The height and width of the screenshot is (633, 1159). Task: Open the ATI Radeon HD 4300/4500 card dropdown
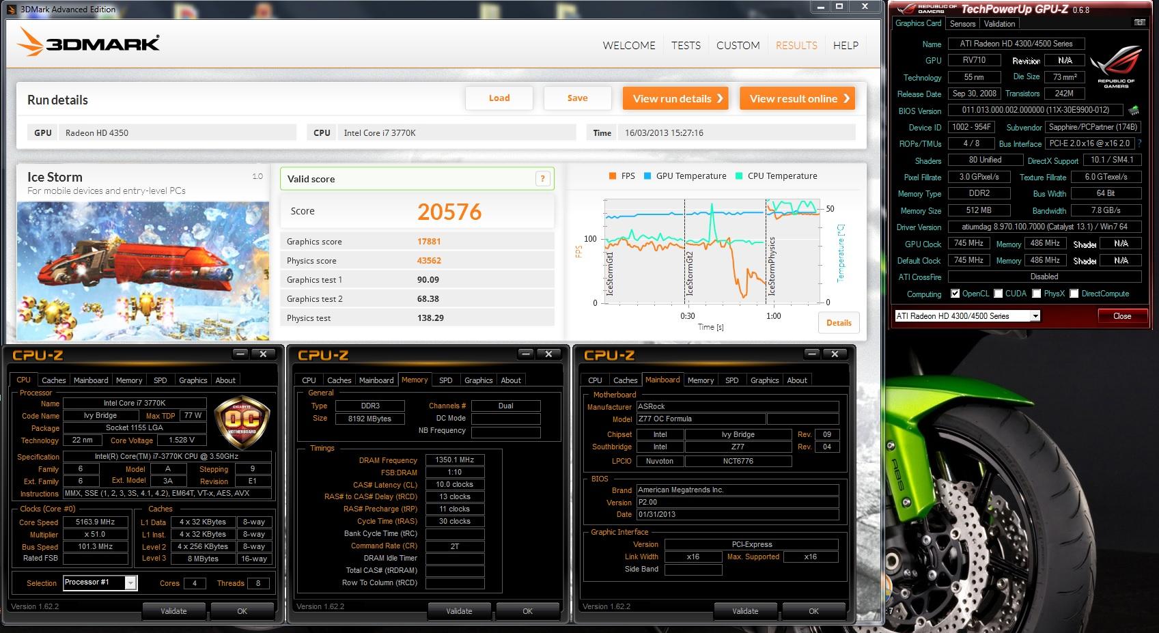point(967,316)
